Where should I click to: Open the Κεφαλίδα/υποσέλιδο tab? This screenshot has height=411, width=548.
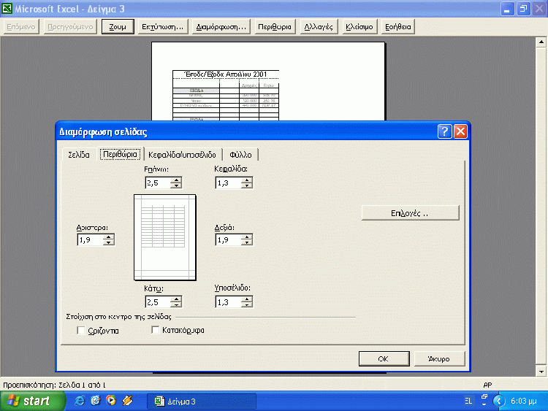point(182,155)
